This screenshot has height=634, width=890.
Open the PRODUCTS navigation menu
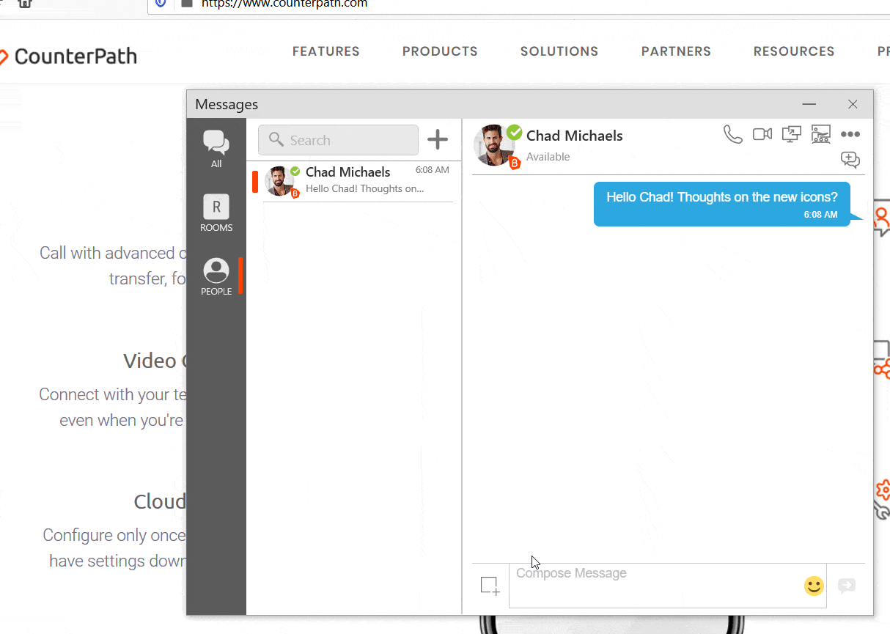439,51
